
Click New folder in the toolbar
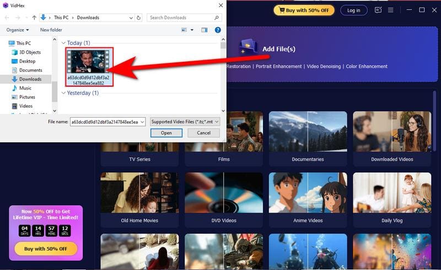[x=51, y=30]
